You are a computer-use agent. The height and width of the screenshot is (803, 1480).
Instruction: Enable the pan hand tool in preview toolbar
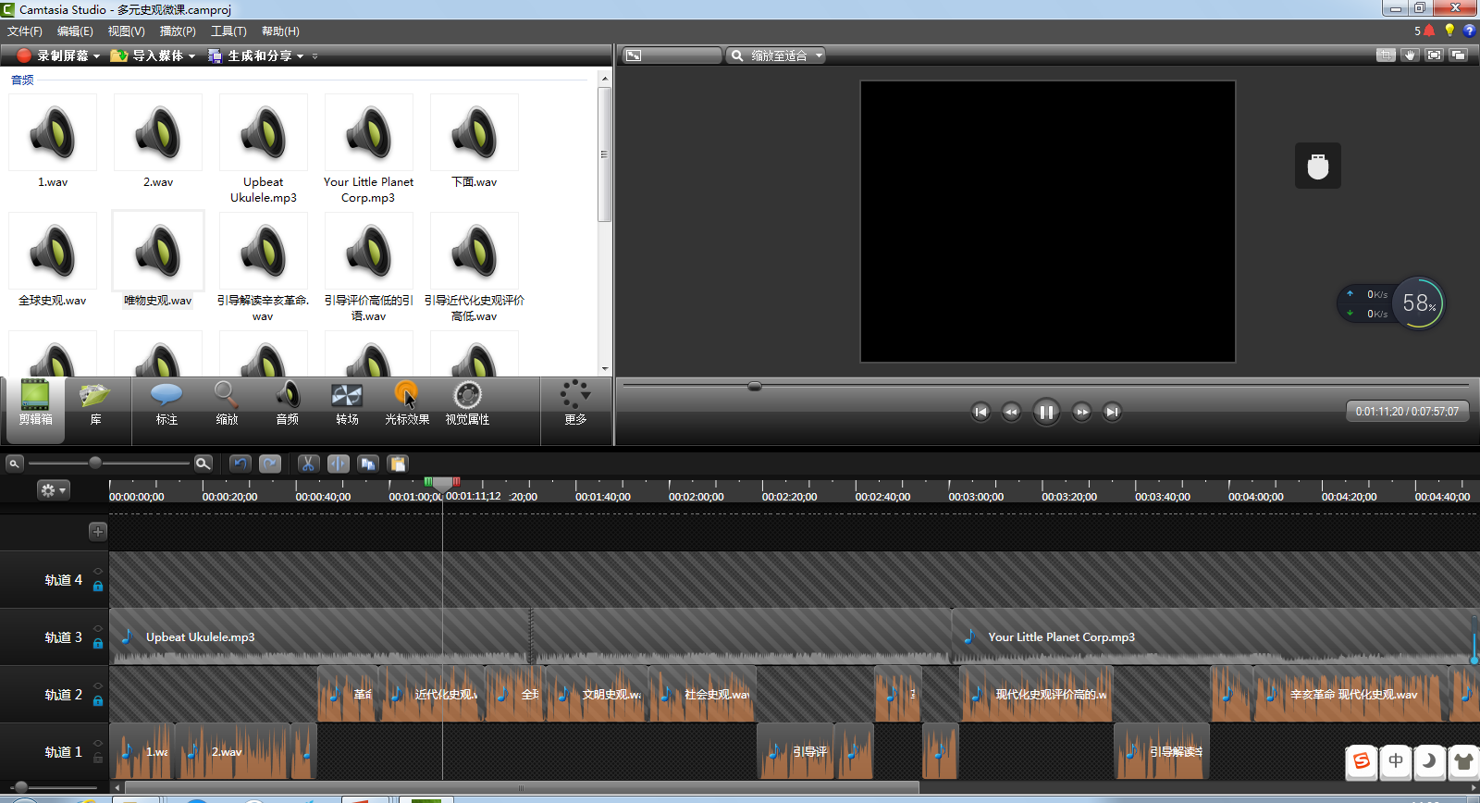click(x=1410, y=56)
